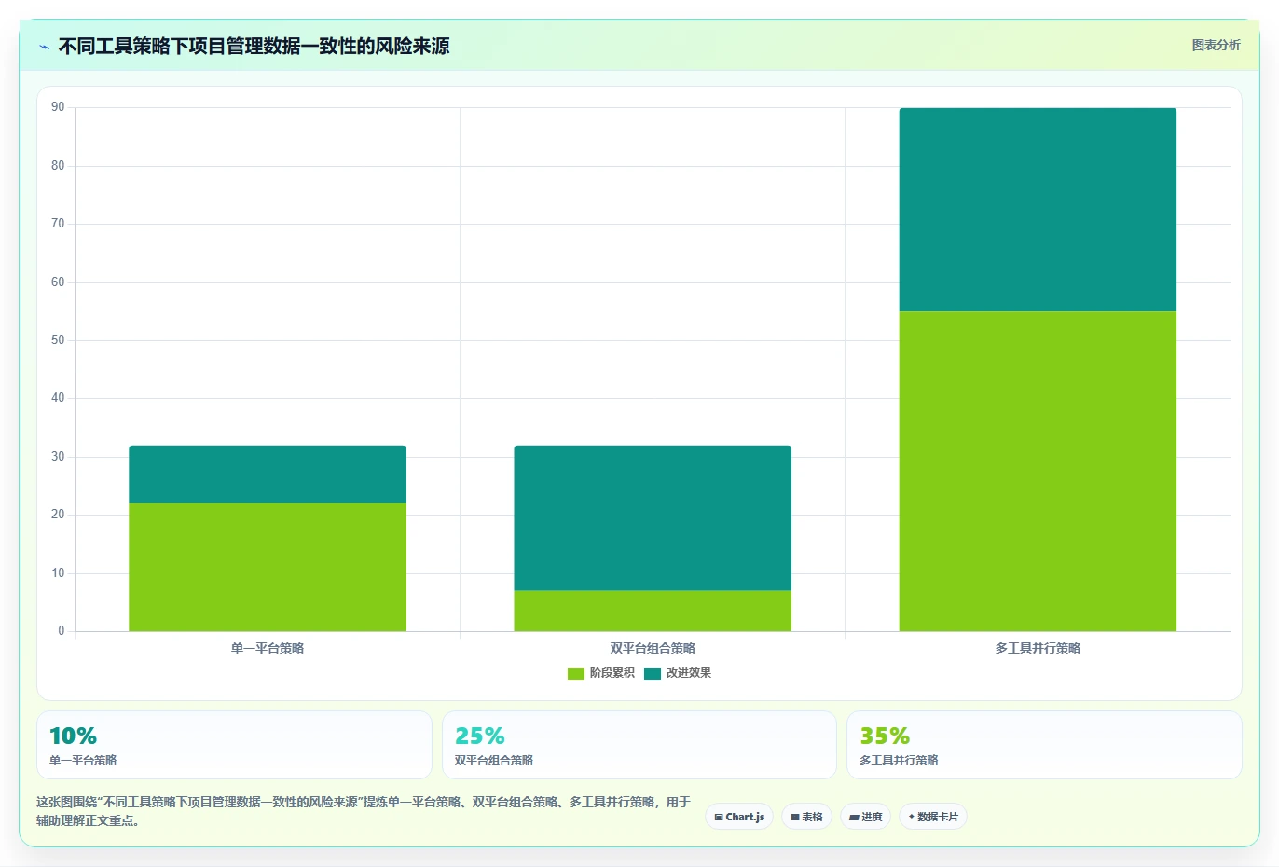The image size is (1279, 867).
Task: Click the teal segment of the 单一平台策略 bar
Action: tap(268, 475)
